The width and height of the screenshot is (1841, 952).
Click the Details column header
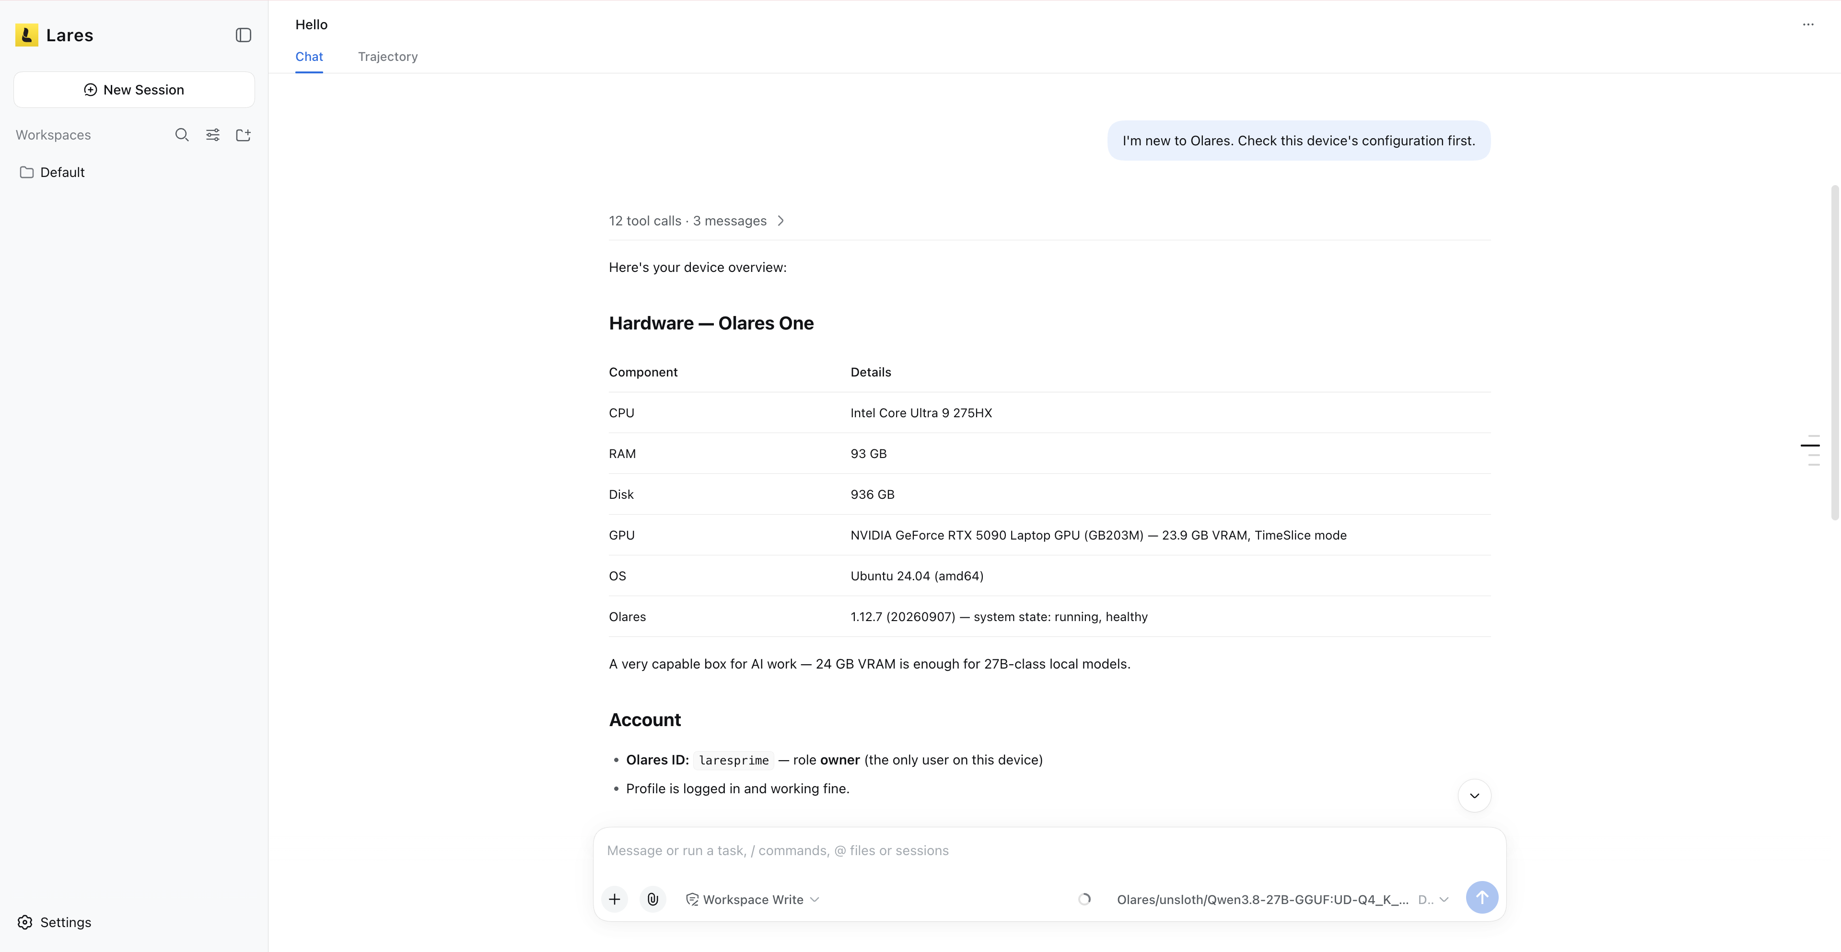(871, 372)
